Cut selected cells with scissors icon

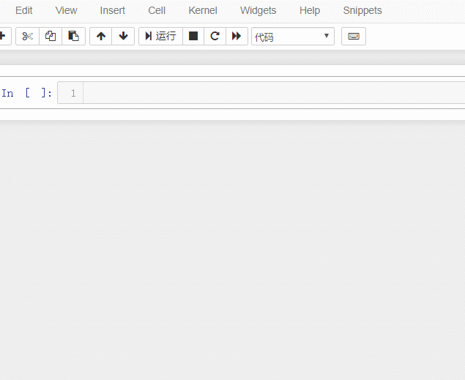point(27,36)
